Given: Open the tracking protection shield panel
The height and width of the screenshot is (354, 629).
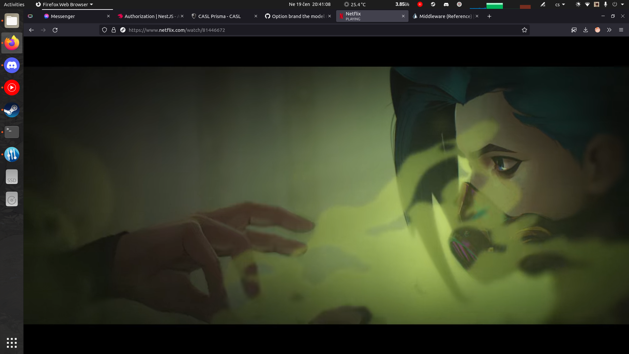Looking at the screenshot, I should click(105, 30).
